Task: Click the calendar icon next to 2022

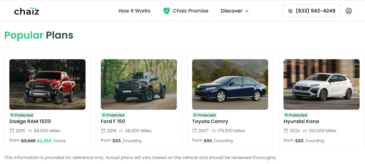Action: pyautogui.click(x=286, y=131)
